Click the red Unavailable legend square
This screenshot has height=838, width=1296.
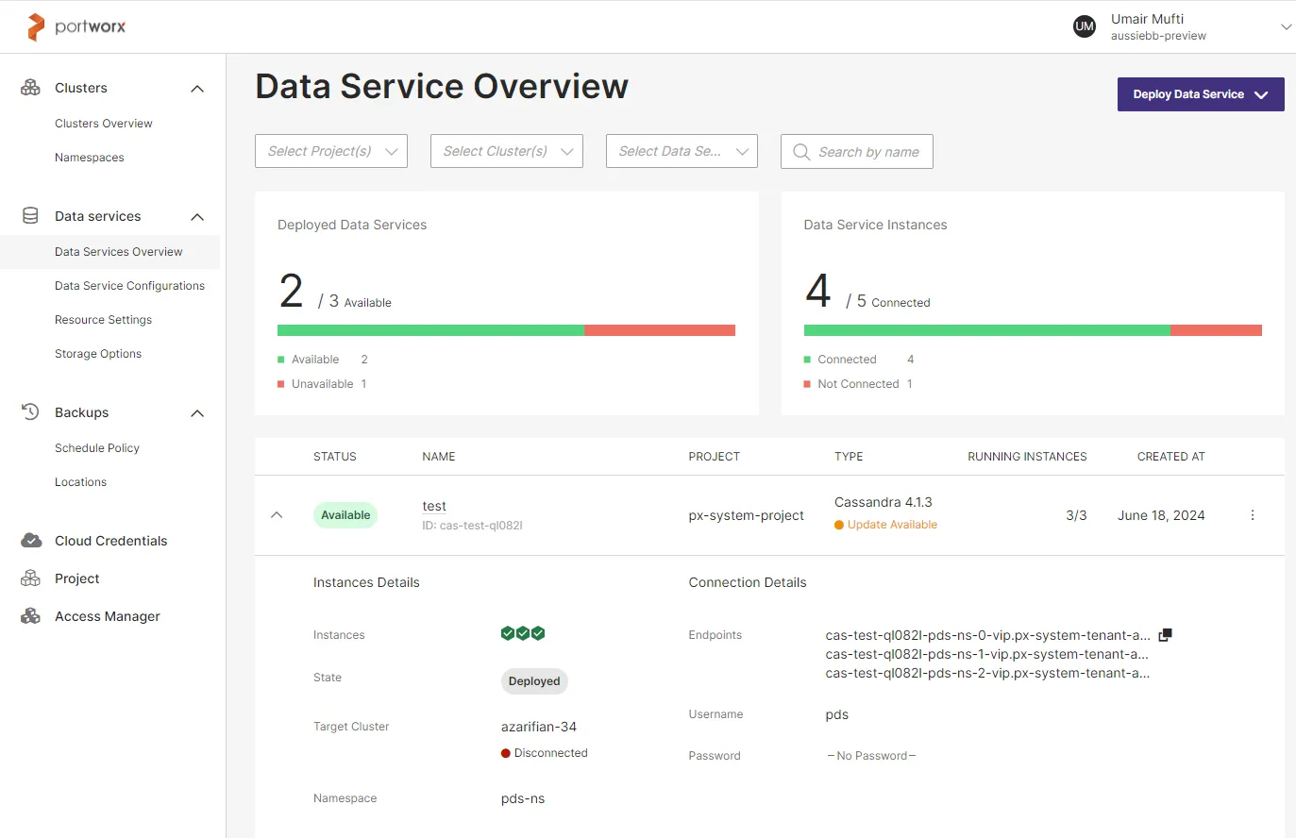tap(281, 384)
